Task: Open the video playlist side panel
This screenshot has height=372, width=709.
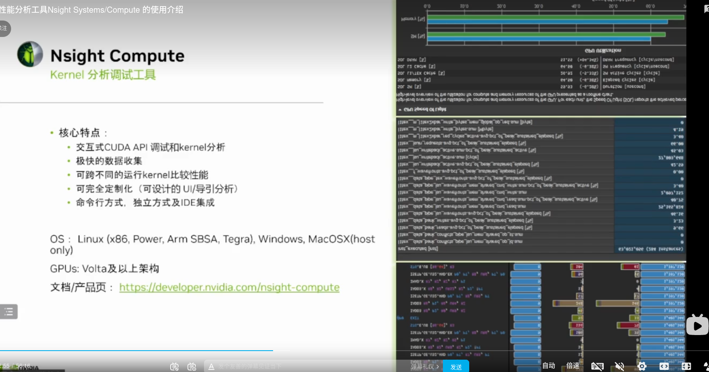Action: 9,312
